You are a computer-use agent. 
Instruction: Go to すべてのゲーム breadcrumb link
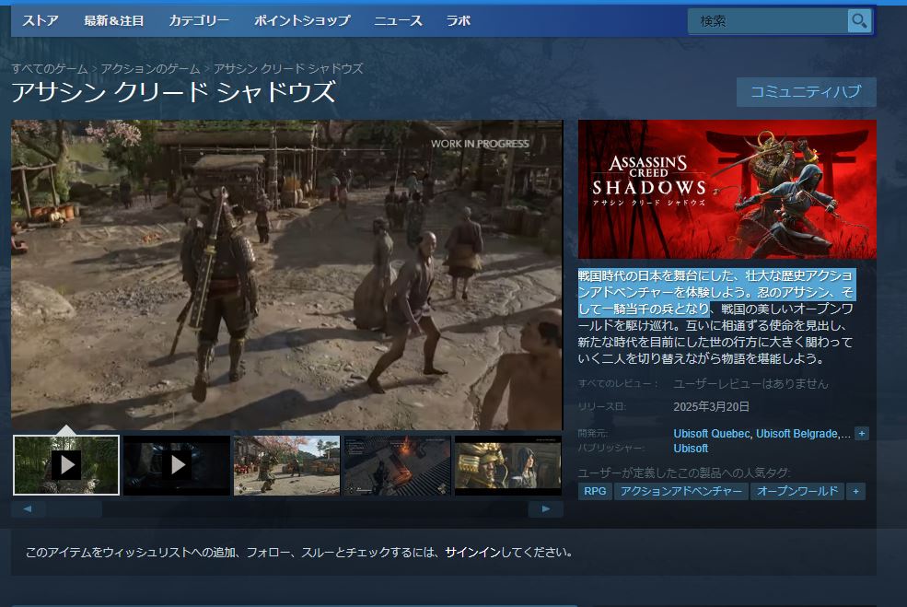point(50,69)
